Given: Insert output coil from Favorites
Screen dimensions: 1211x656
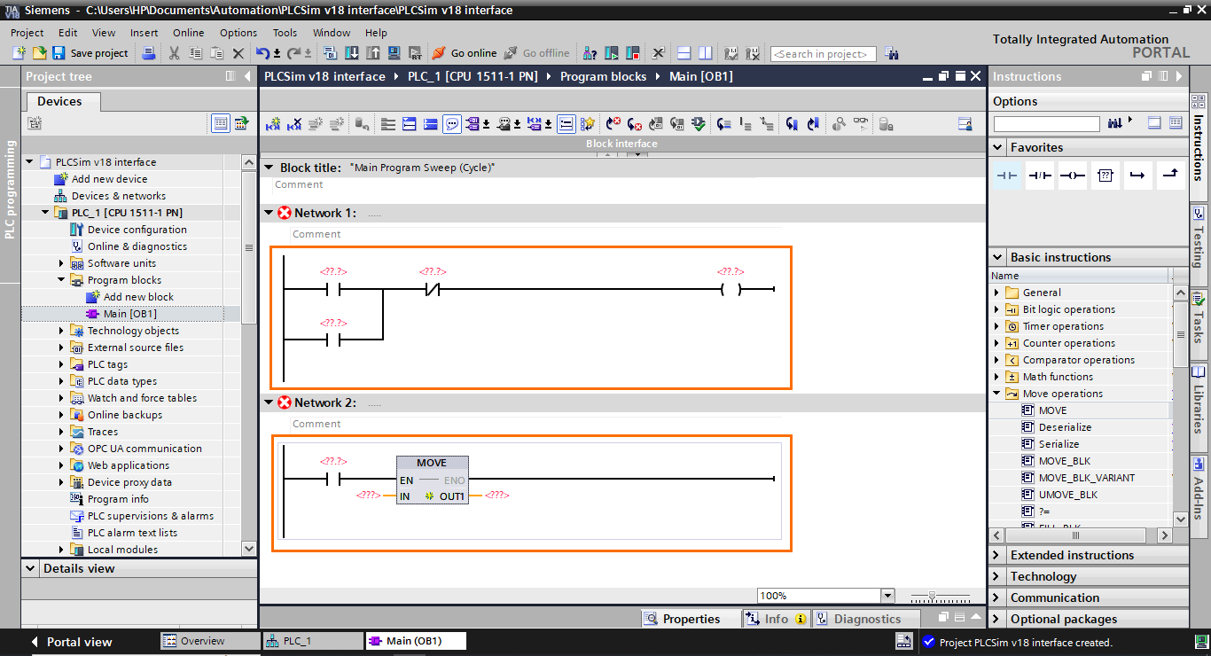Looking at the screenshot, I should [1073, 176].
